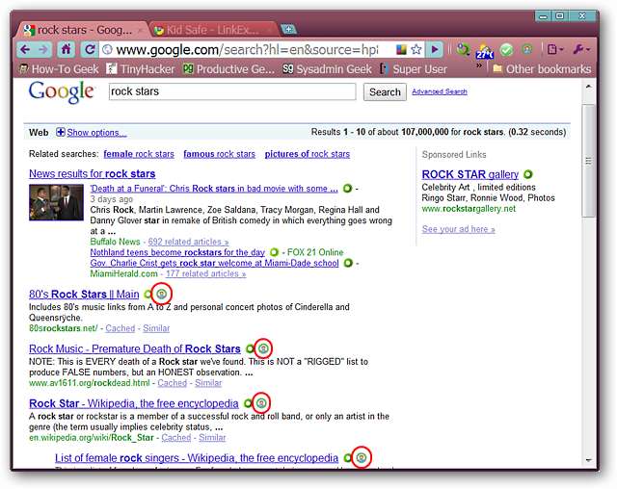Open the Advanced Search link
This screenshot has width=617, height=489.
[439, 91]
